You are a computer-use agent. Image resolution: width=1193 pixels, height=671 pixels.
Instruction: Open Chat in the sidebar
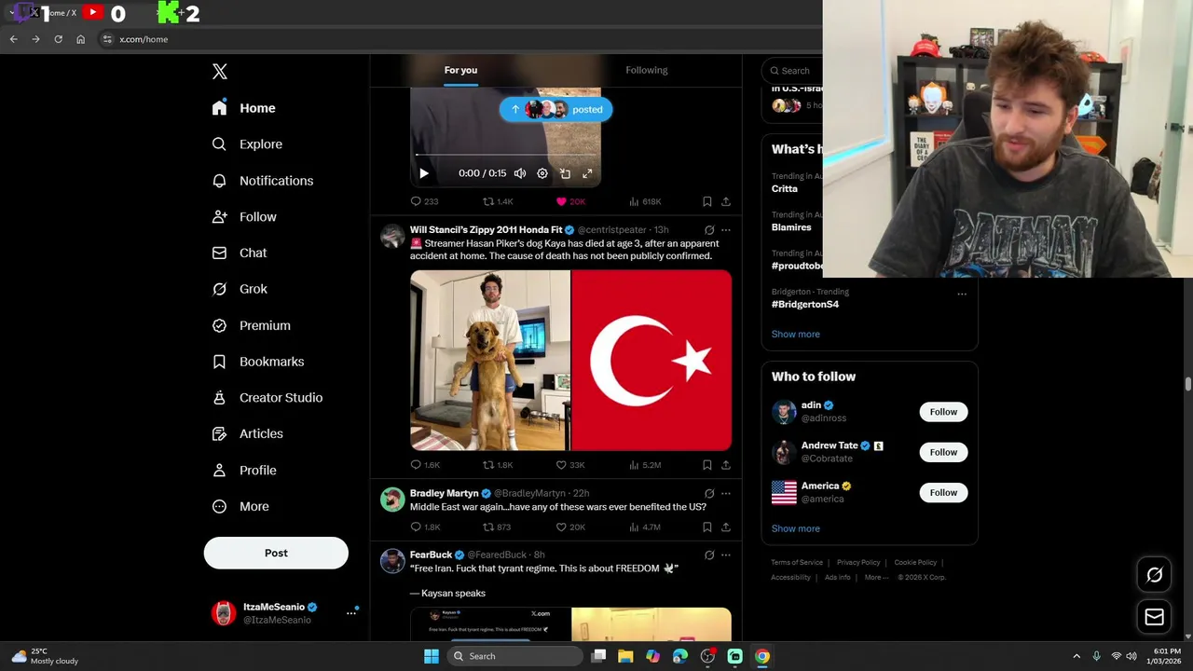click(240, 253)
